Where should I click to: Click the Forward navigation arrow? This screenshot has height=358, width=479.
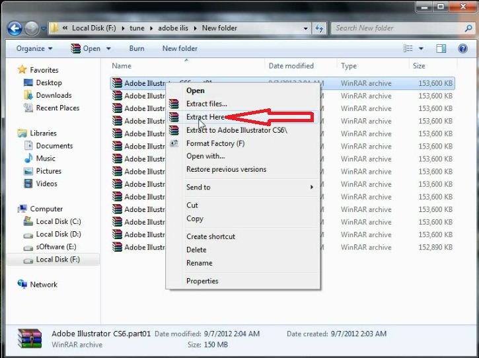[31, 28]
